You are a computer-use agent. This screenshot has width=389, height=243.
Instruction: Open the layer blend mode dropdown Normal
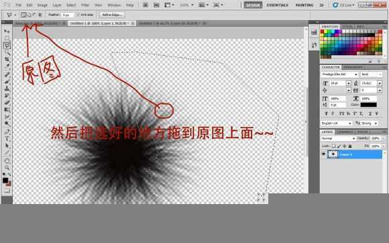pyautogui.click(x=338, y=138)
